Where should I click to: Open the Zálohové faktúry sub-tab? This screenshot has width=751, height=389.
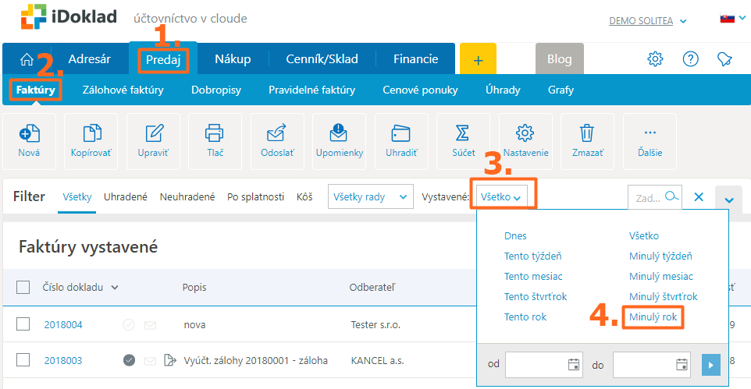(x=123, y=90)
